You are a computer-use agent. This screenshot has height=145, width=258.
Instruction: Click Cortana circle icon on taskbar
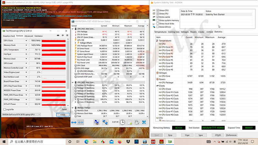(x=70, y=141)
